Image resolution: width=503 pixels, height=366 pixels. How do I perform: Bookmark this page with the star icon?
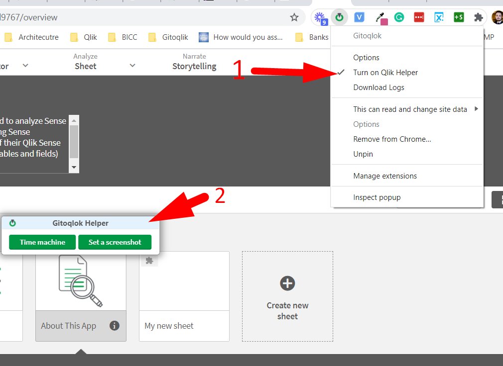(294, 17)
